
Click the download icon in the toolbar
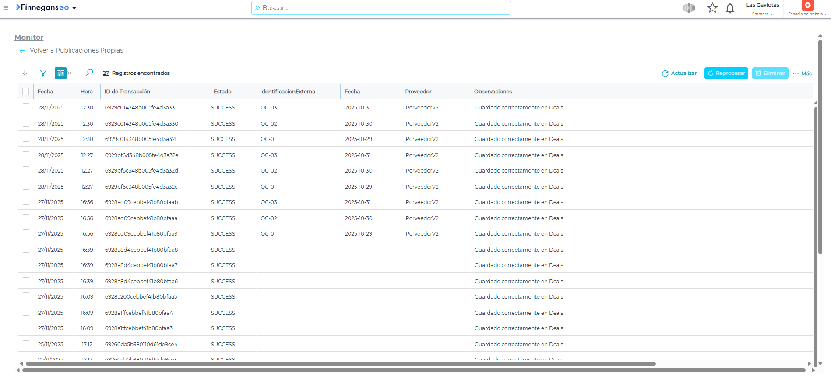tap(25, 73)
